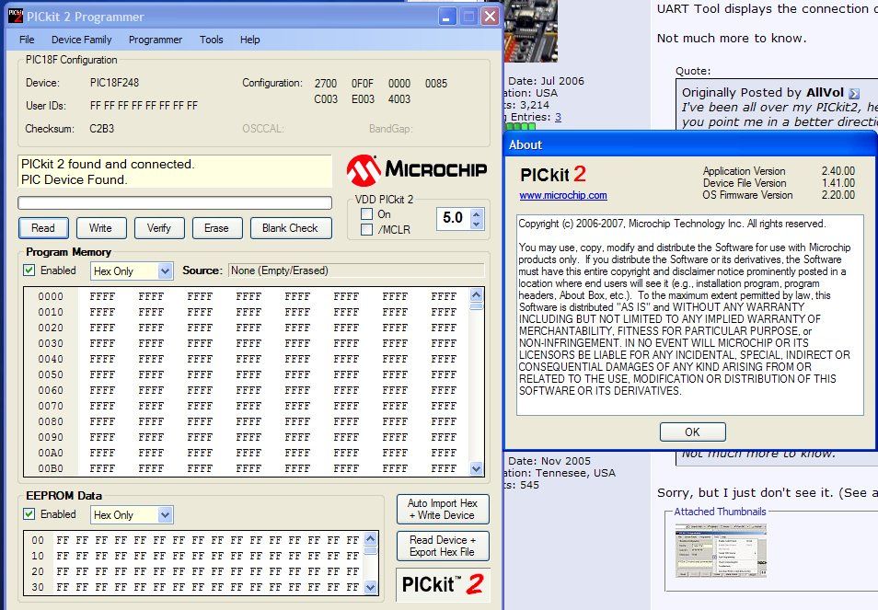Toggle Program Memory Enabled checkbox
The width and height of the screenshot is (878, 610).
click(x=29, y=270)
